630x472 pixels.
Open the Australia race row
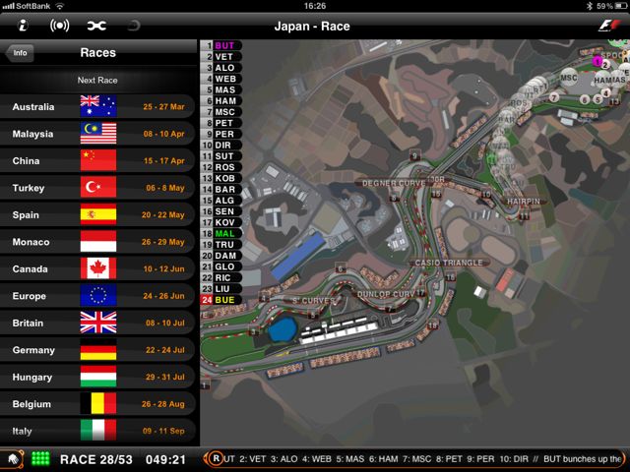[x=97, y=107]
